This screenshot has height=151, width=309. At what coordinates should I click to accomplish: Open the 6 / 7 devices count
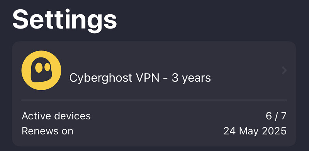(x=276, y=116)
